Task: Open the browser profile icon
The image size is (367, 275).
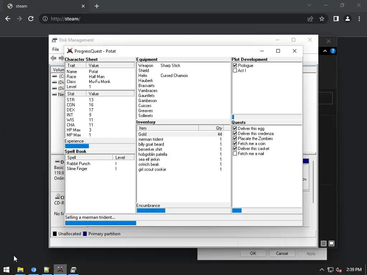Action: (x=348, y=19)
